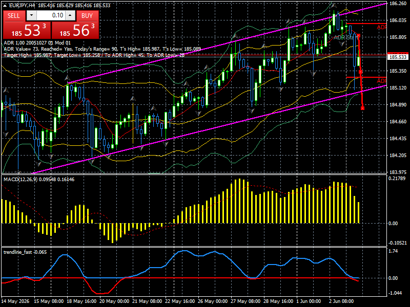Click the BUY button

[x=87, y=16]
